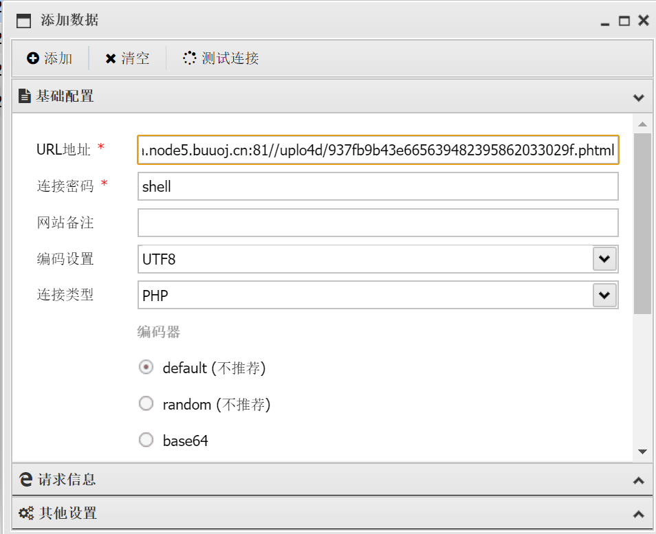Click the 基础配置 document icon
The width and height of the screenshot is (656, 534).
25,96
